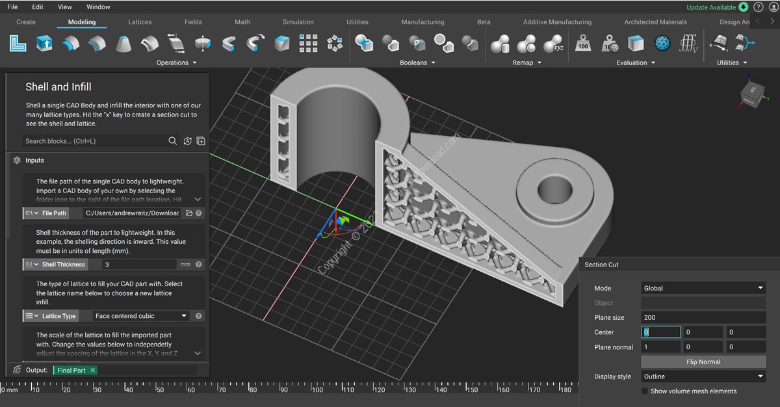Select the blue cube extrude-up icon
Screen dimensions: 780x407
pos(45,44)
